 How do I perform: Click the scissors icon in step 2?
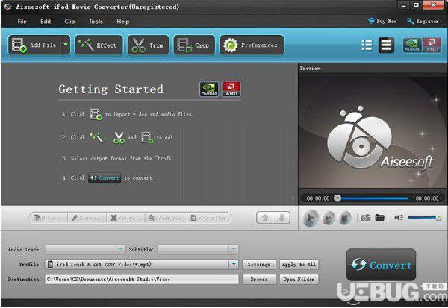(x=119, y=137)
